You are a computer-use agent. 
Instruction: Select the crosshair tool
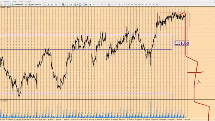[x=94, y=4]
